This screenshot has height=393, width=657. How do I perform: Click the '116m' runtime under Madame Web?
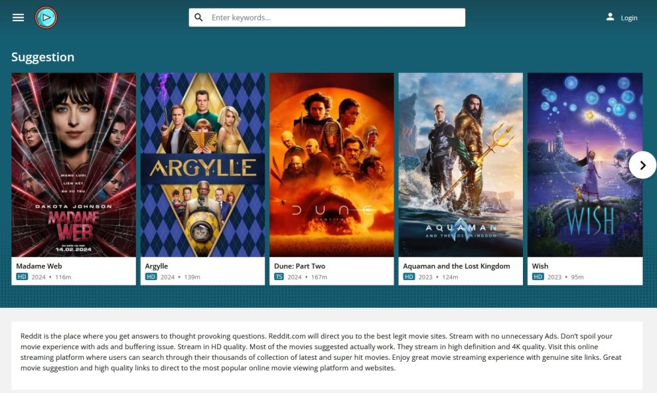pos(63,277)
